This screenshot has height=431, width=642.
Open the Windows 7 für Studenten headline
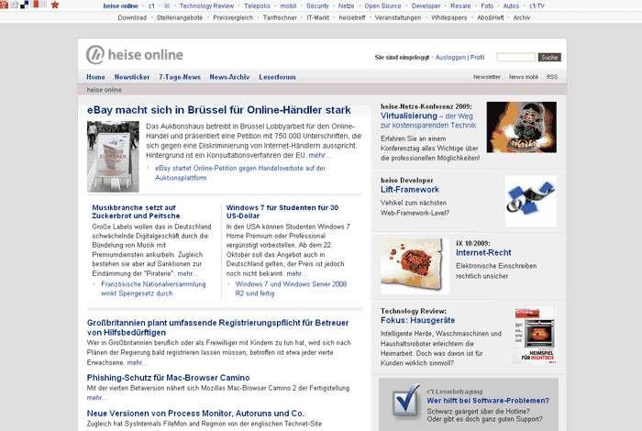click(282, 212)
